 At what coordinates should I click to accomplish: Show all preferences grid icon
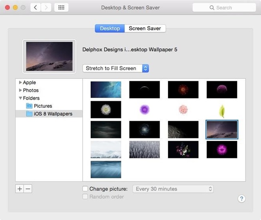pyautogui.click(x=61, y=8)
